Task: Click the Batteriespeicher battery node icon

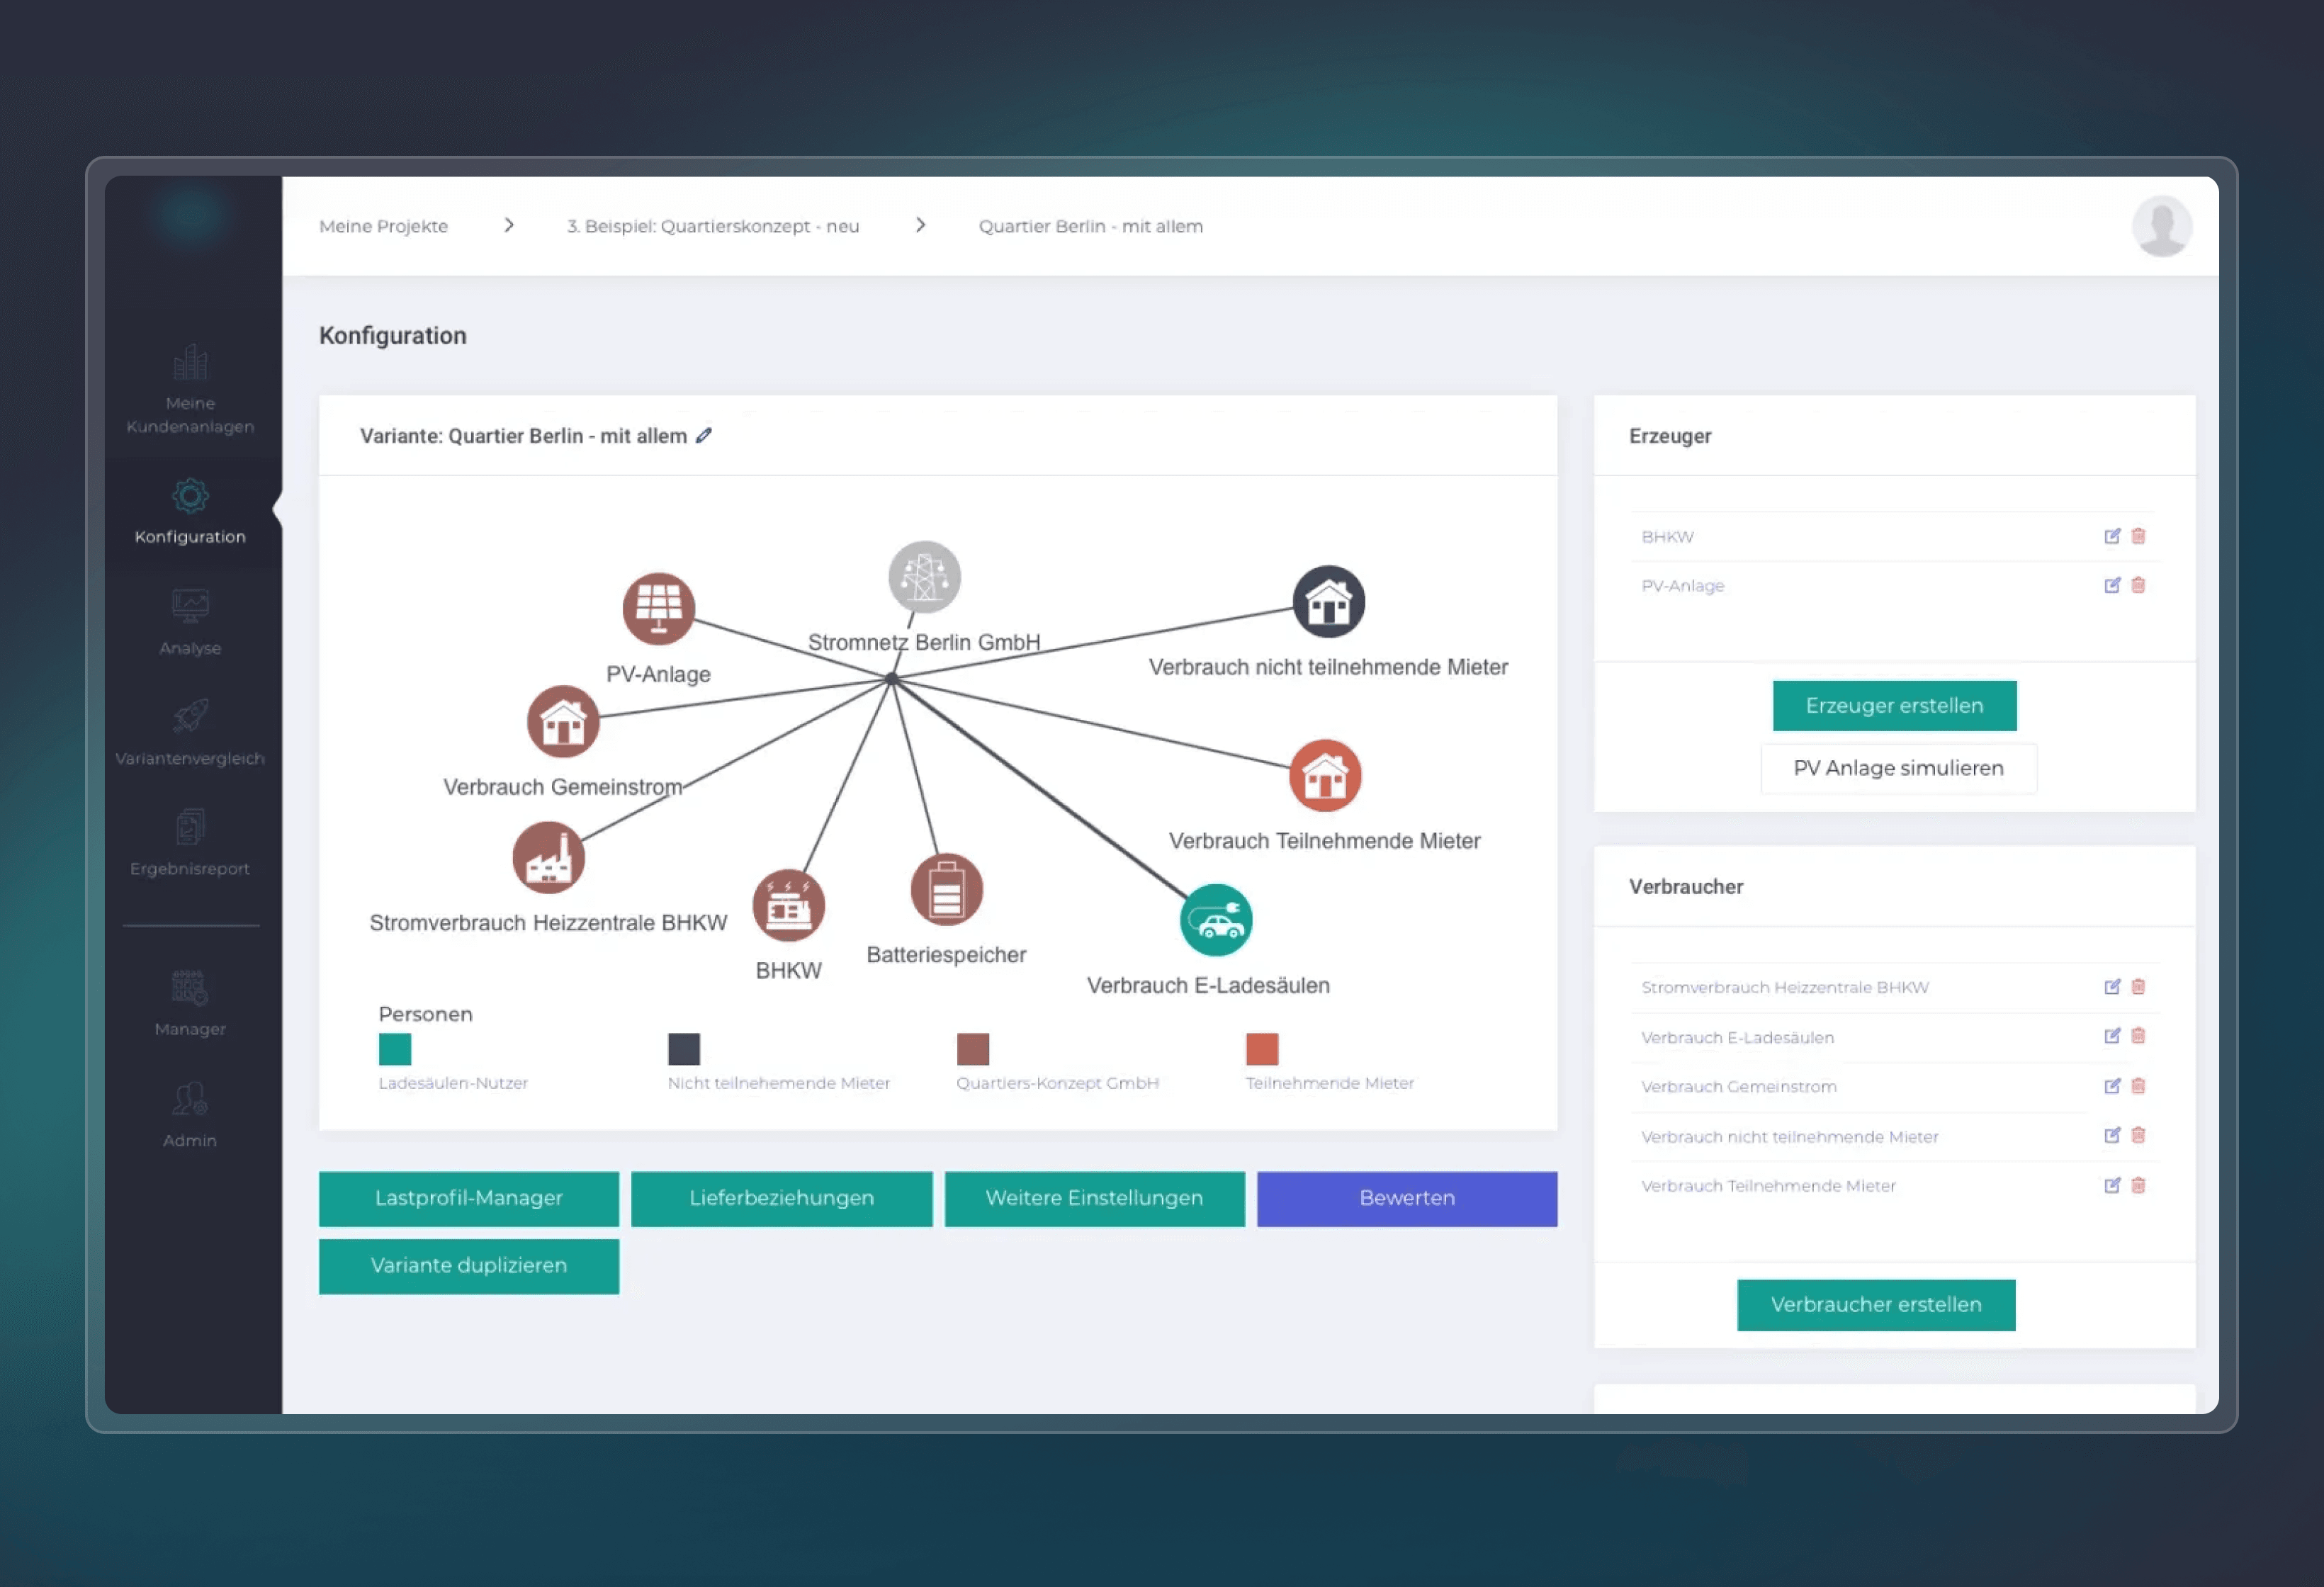Action: [946, 889]
